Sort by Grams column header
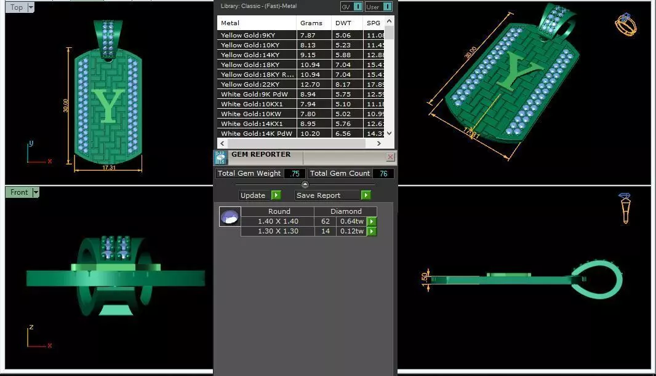Image resolution: width=656 pixels, height=376 pixels. (313, 23)
